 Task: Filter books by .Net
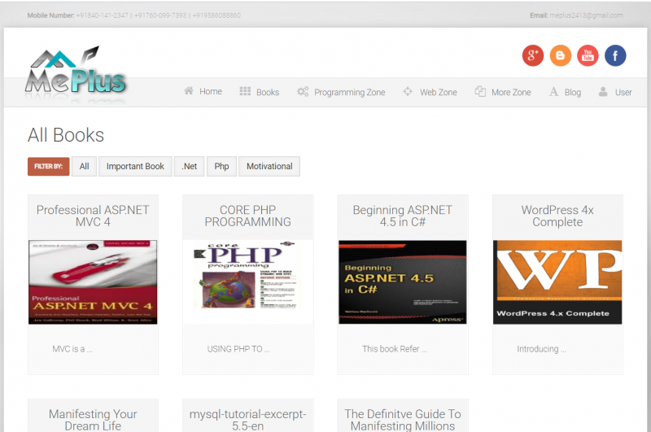coord(190,167)
